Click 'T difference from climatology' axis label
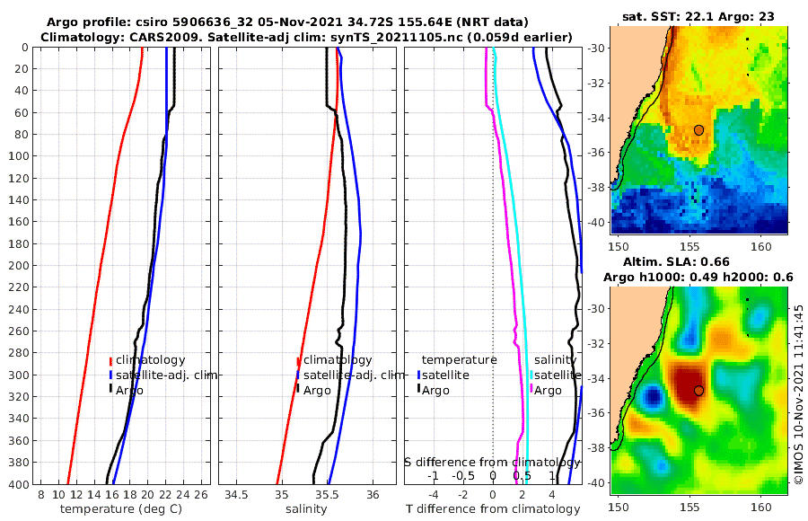808x521 pixels. click(x=493, y=509)
